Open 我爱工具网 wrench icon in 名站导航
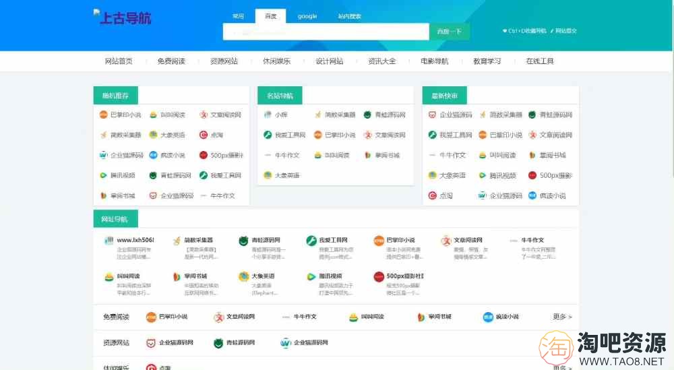 268,135
